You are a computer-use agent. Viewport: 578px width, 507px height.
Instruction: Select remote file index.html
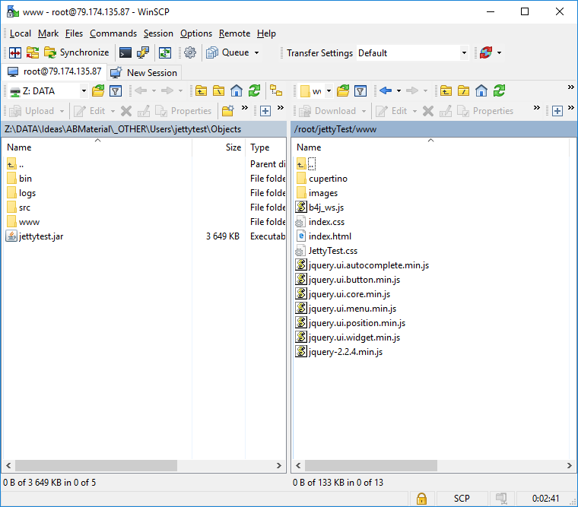coord(324,236)
